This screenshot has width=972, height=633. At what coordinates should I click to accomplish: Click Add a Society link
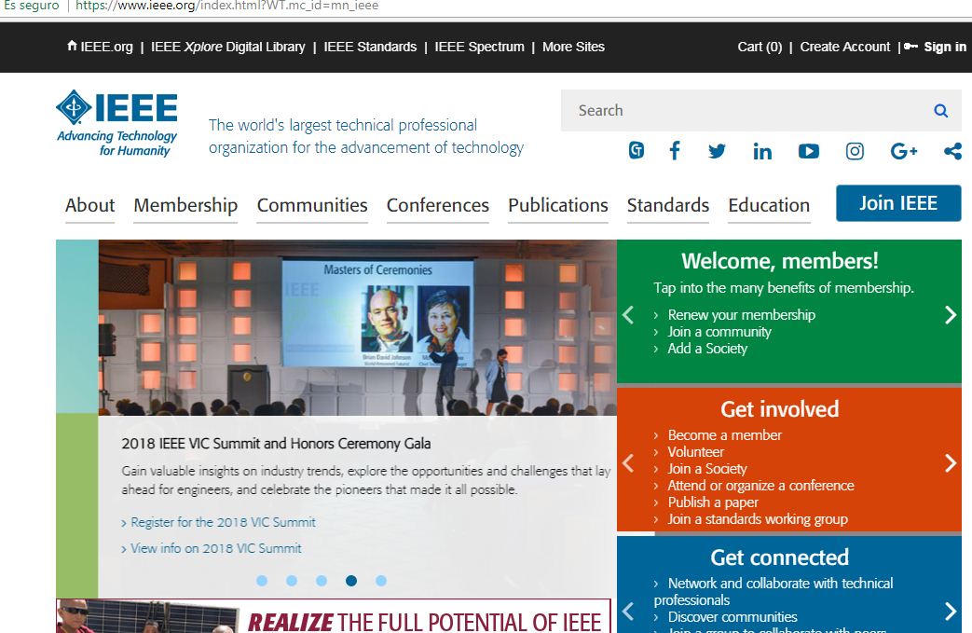tap(707, 349)
